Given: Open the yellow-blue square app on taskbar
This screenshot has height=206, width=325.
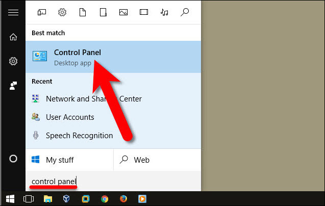Looking at the screenshot, I should 86,199.
